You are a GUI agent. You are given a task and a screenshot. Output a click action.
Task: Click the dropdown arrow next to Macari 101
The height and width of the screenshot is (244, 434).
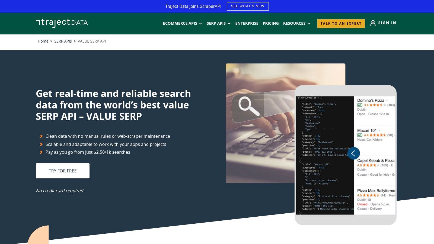click(x=379, y=130)
